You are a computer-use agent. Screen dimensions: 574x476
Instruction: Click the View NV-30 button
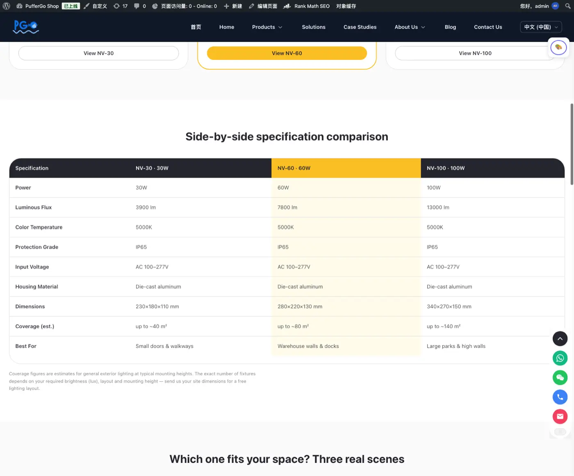click(x=98, y=53)
